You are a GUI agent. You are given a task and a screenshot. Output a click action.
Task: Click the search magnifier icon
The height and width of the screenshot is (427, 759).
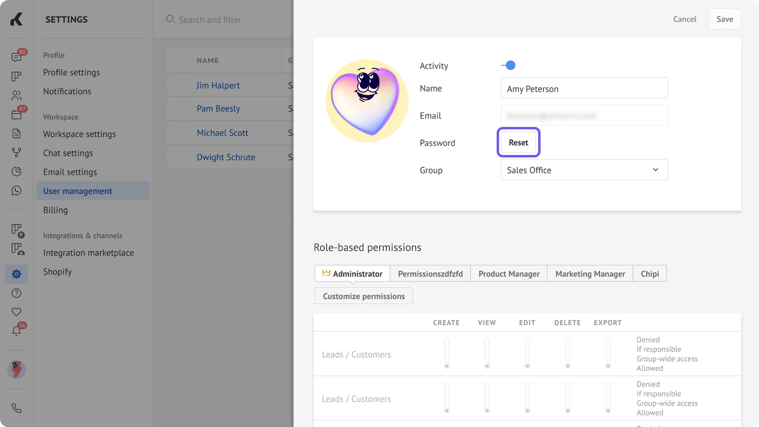tap(170, 19)
